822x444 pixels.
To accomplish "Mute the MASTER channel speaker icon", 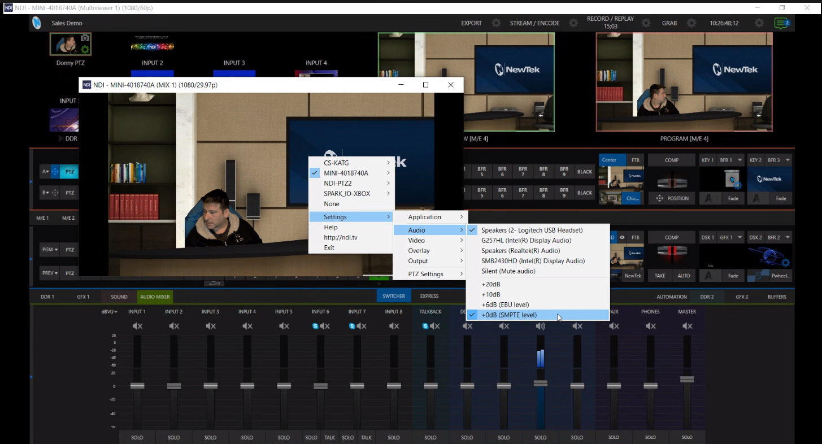I will 687,325.
